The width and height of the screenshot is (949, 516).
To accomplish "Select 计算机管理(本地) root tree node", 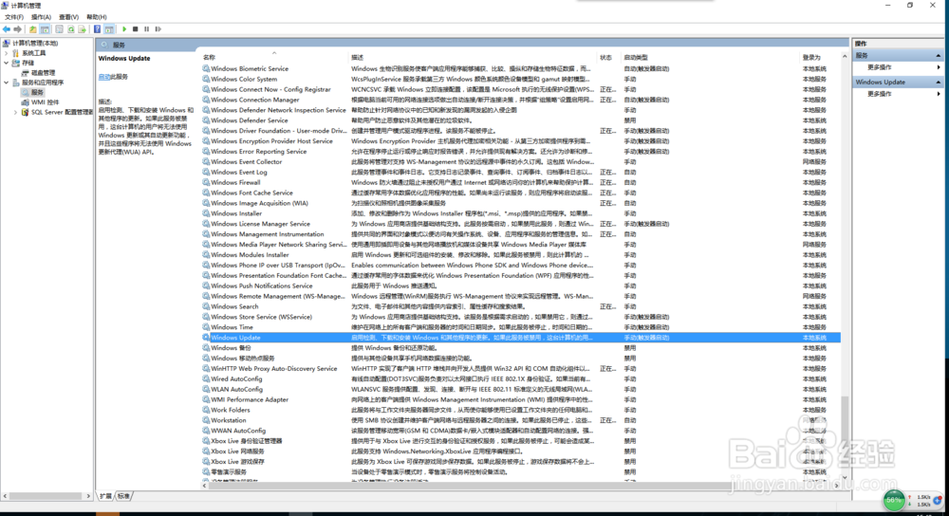I will [x=35, y=43].
